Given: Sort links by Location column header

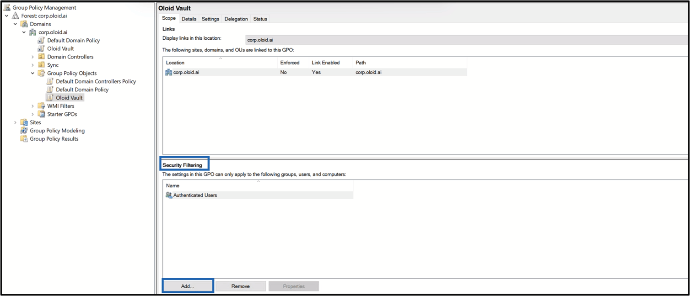Looking at the screenshot, I should click(221, 63).
